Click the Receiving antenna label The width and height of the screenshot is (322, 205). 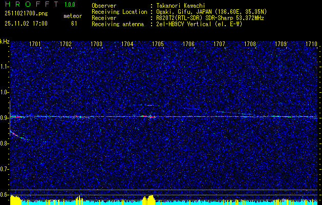[x=118, y=24]
